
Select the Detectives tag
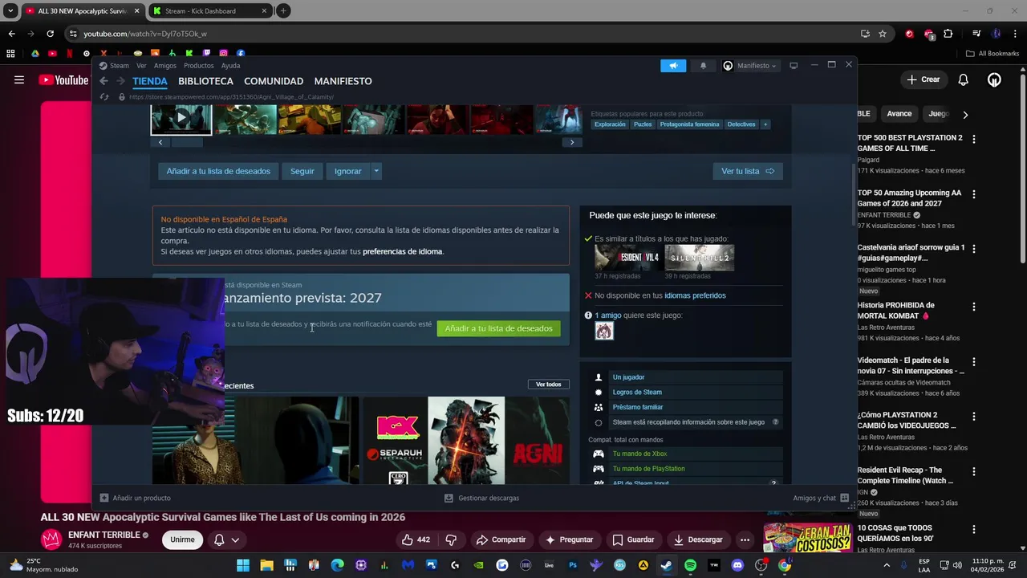click(x=741, y=124)
